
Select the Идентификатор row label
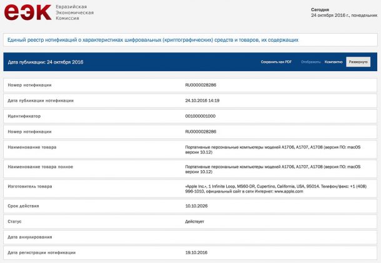point(24,116)
